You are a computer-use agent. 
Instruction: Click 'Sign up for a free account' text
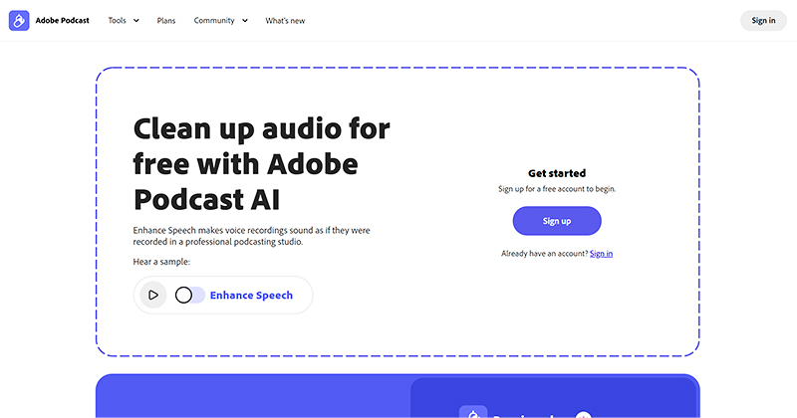tap(556, 188)
